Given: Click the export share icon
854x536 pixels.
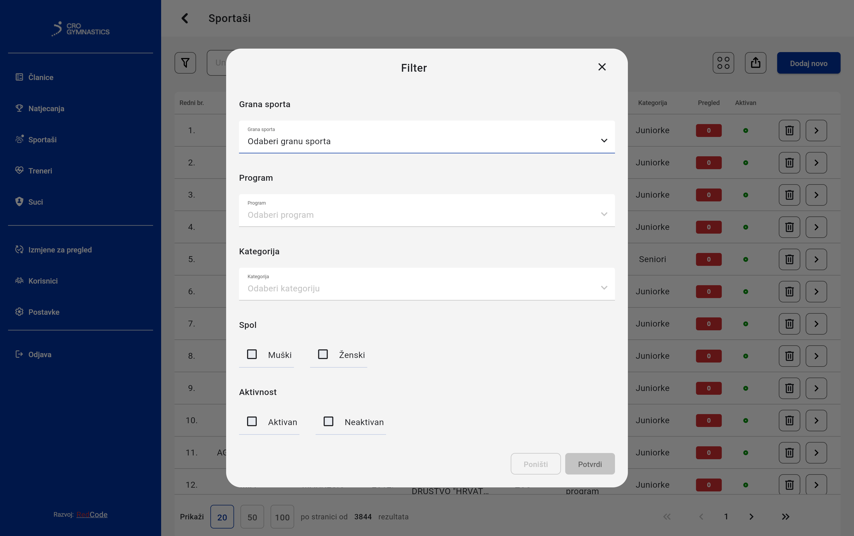Looking at the screenshot, I should point(755,63).
